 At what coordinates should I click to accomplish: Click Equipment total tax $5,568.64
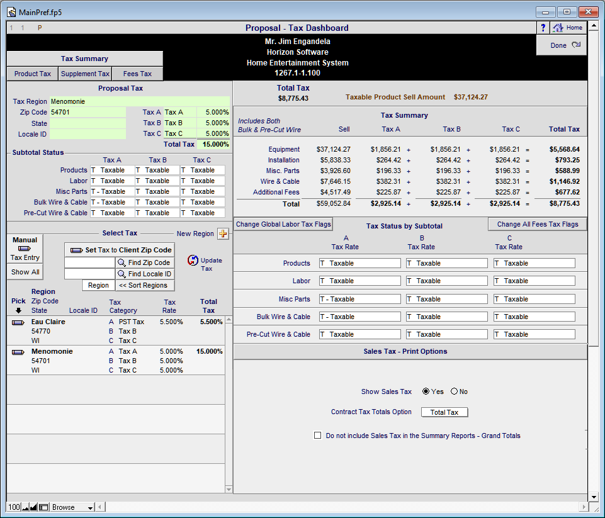[565, 149]
